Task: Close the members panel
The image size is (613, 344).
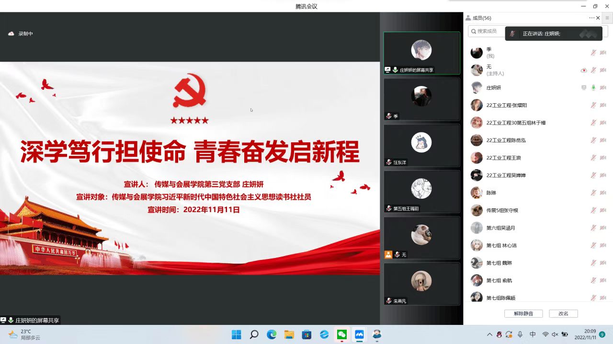Action: 598,18
